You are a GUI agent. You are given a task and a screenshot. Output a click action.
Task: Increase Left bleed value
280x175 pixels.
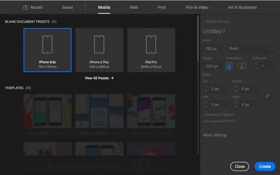coord(206,102)
